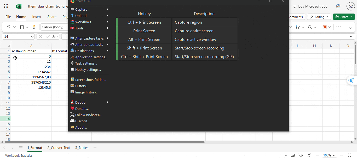
Task: Open more ribbon options (three dots)
Action: pyautogui.click(x=338, y=27)
